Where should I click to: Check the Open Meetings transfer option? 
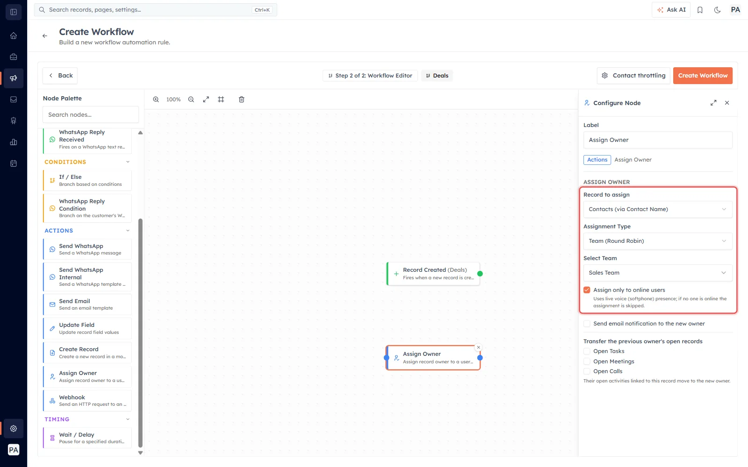pyautogui.click(x=587, y=361)
